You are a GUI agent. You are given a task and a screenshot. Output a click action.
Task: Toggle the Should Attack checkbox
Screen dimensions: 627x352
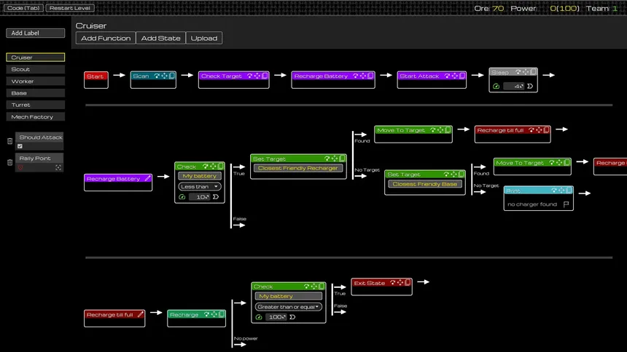click(20, 146)
